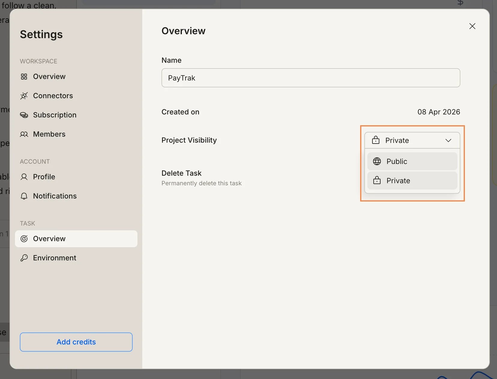Click the Created on label

click(180, 112)
